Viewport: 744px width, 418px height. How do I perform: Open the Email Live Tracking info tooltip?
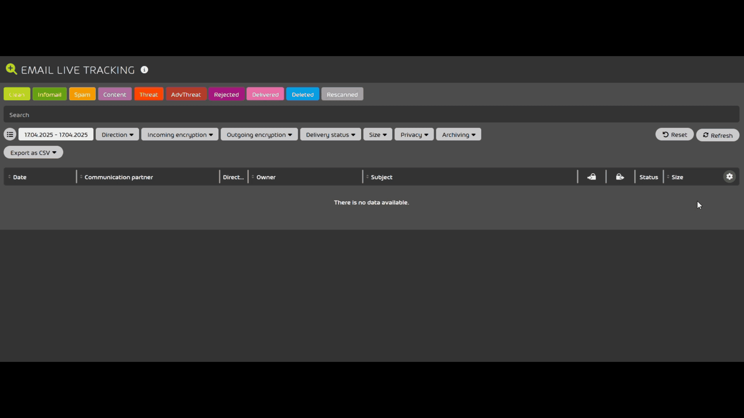tap(144, 70)
